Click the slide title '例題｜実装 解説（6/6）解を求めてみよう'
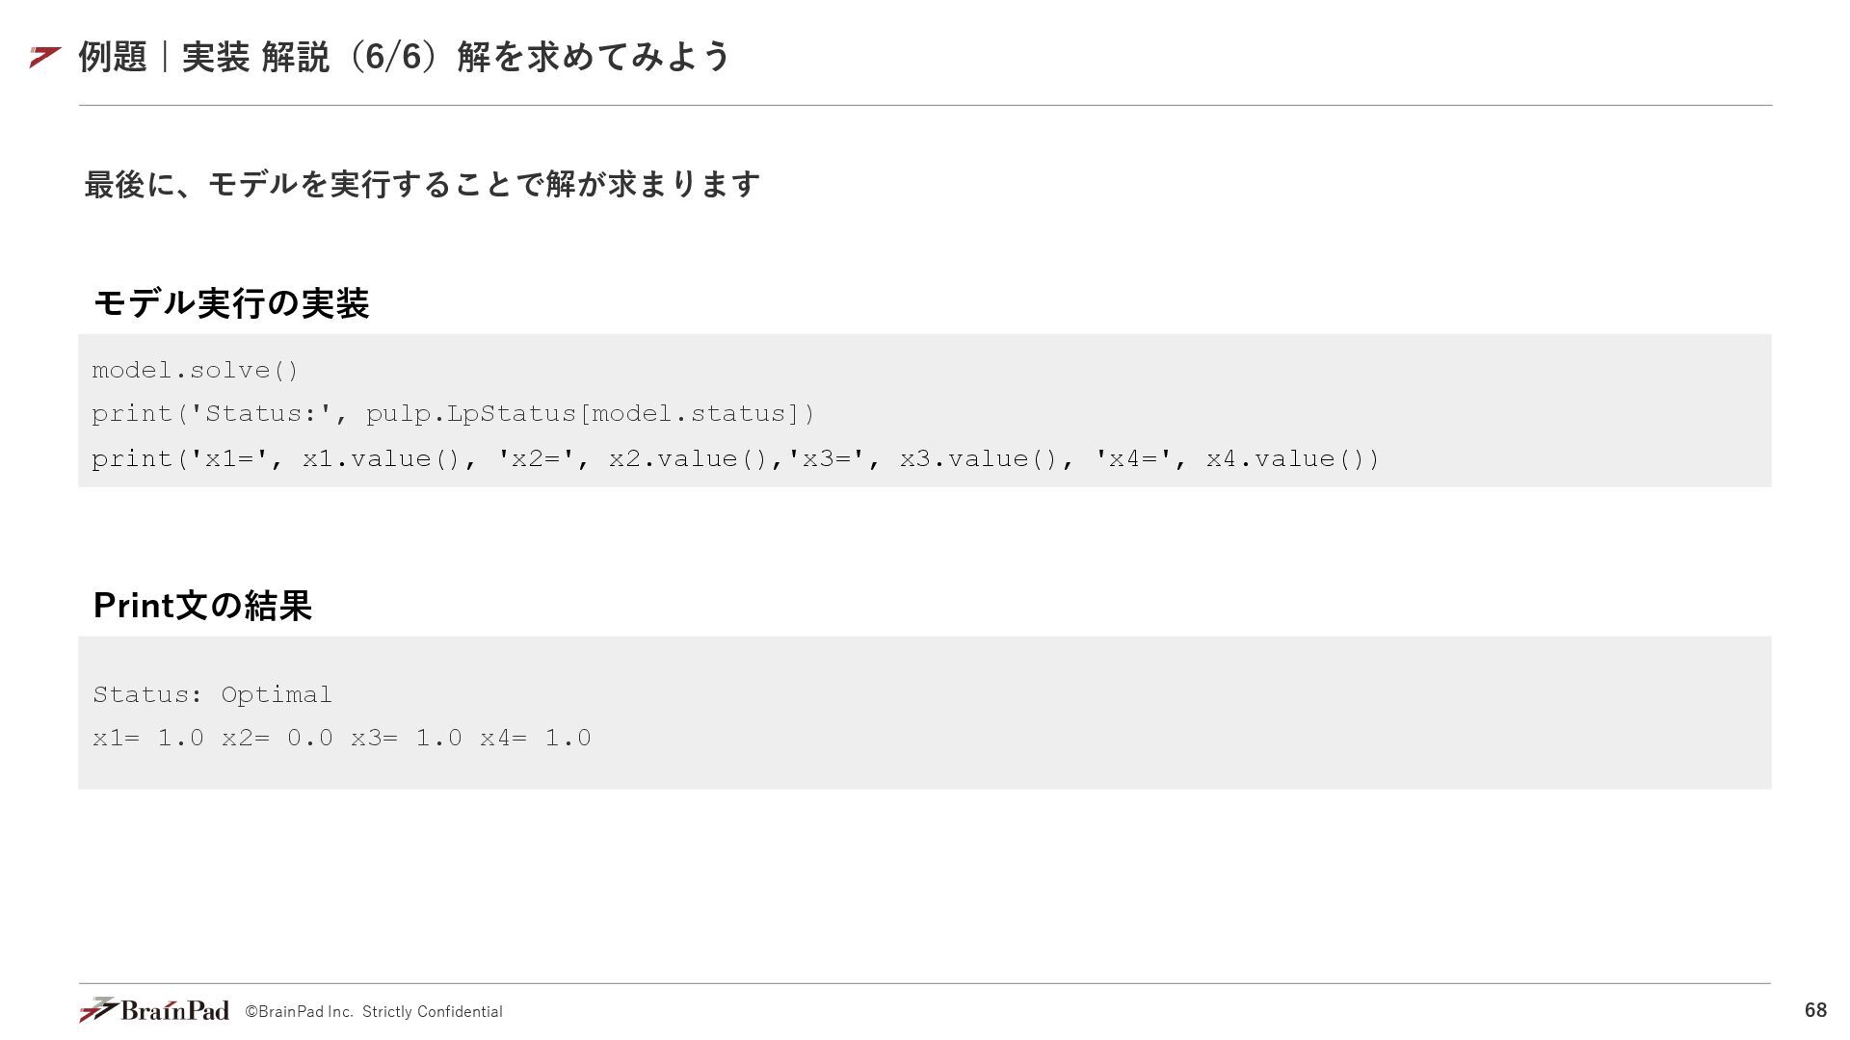Screen dimensions: 1850x1040 pos(405,57)
